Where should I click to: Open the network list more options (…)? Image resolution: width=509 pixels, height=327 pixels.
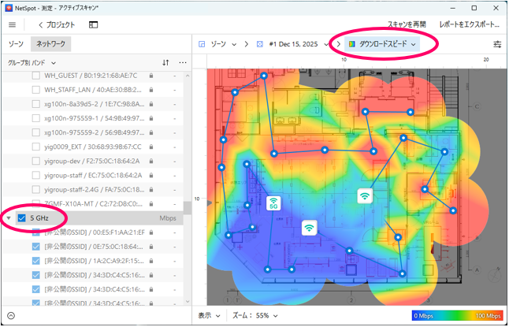(x=183, y=62)
